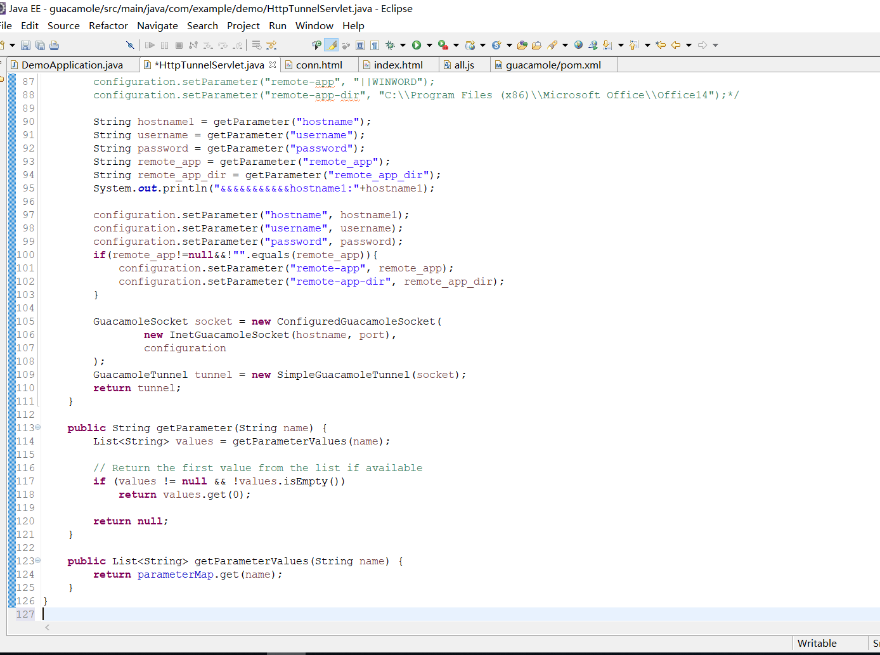880x655 pixels.
Task: Switch to the index.html tab
Action: (398, 65)
